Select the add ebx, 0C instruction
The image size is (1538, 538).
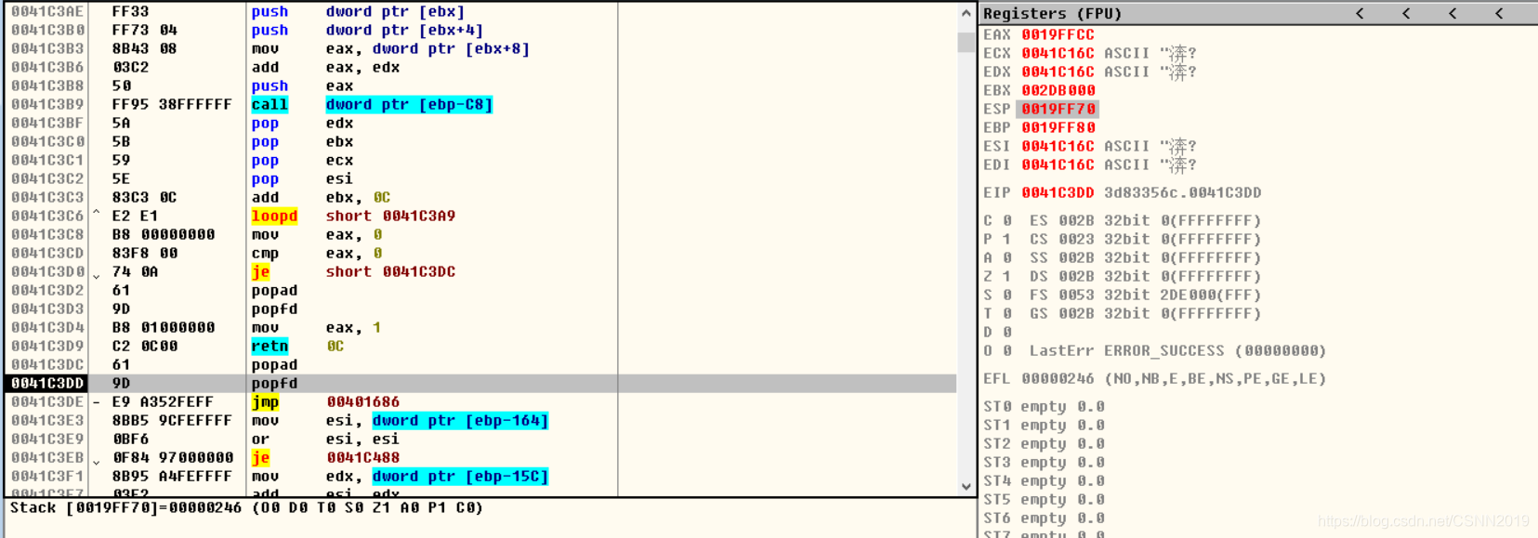[x=321, y=197]
